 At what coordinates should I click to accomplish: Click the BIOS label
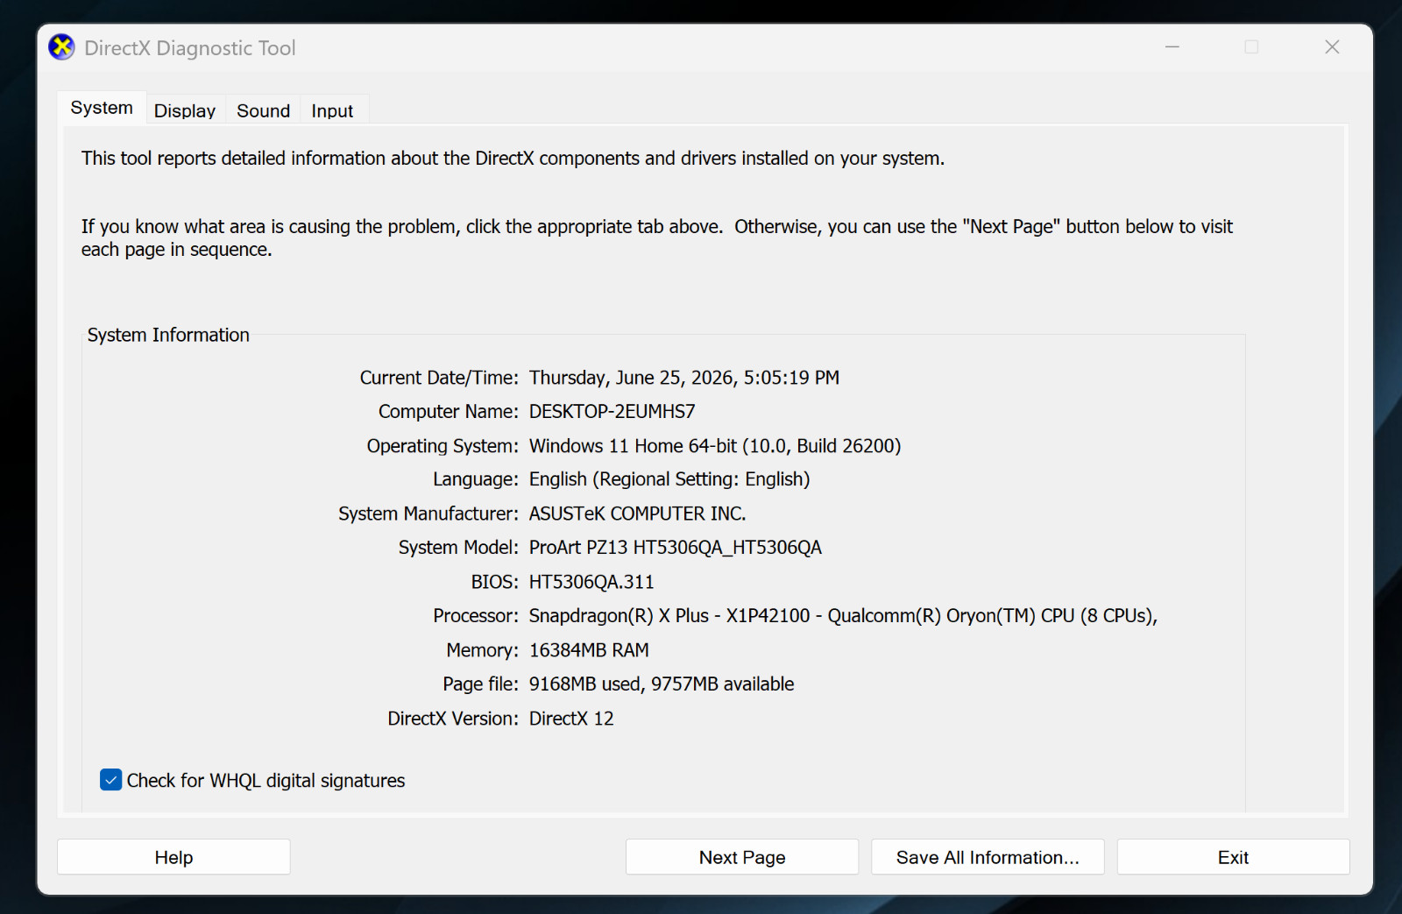tap(495, 582)
